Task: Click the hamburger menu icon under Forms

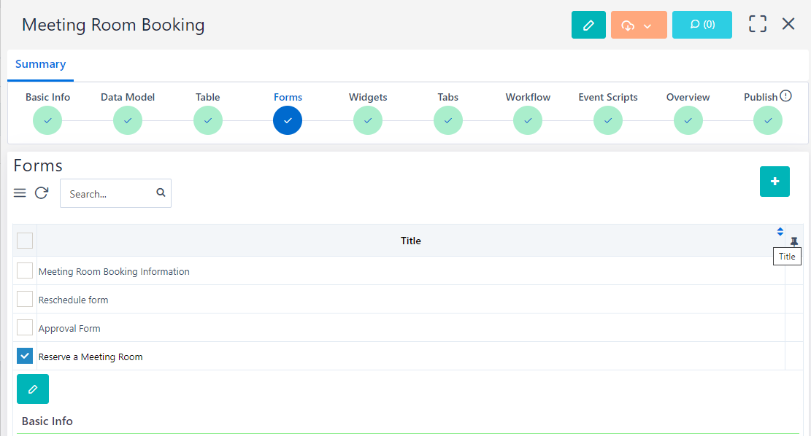Action: click(x=20, y=193)
